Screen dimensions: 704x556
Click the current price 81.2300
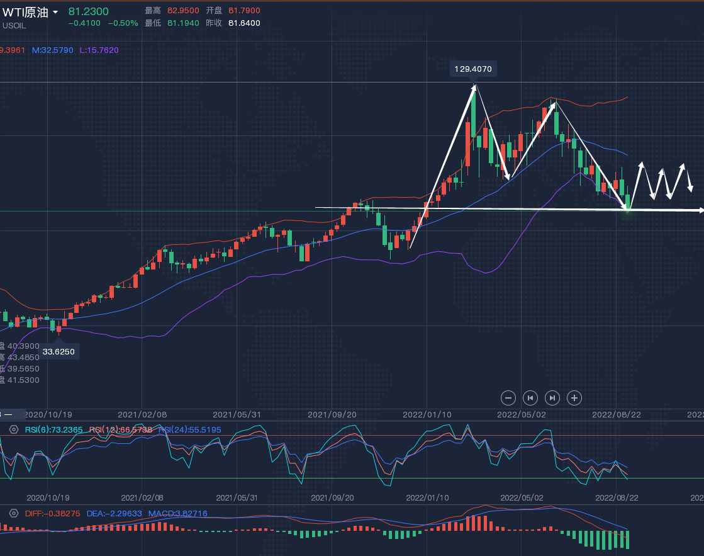click(x=88, y=11)
